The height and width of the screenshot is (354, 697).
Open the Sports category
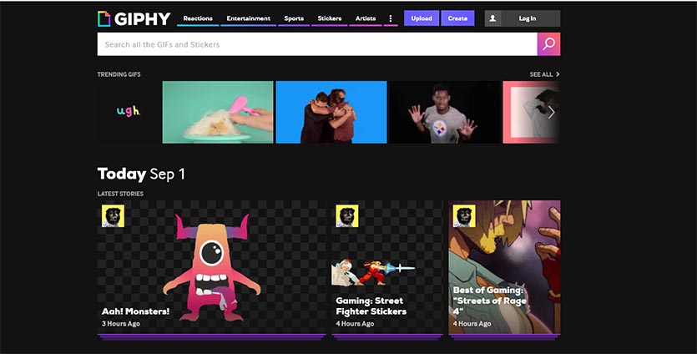pyautogui.click(x=294, y=18)
